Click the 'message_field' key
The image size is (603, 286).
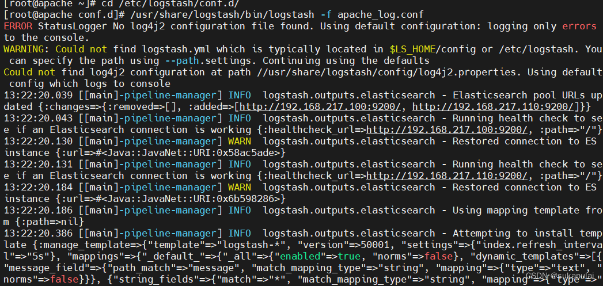[x=47, y=268]
